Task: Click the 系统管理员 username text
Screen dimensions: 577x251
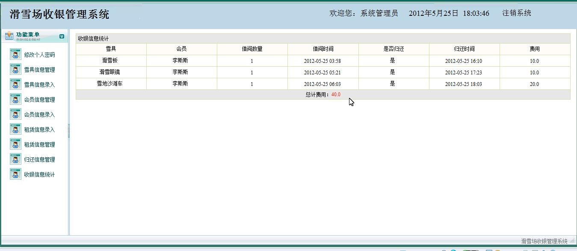Action: (379, 13)
